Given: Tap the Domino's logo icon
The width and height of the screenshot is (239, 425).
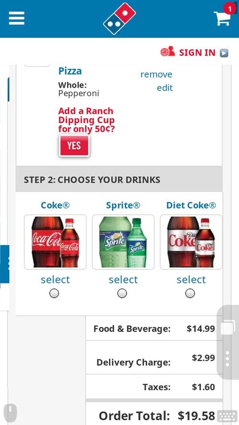Looking at the screenshot, I should [x=119, y=19].
